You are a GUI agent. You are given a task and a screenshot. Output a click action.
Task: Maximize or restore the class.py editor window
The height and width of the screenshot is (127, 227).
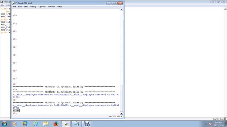(218, 2)
